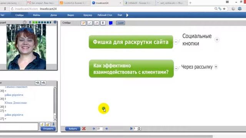246x138 pixels.
Task: Select the T text tool
Action: pyautogui.click(x=103, y=23)
